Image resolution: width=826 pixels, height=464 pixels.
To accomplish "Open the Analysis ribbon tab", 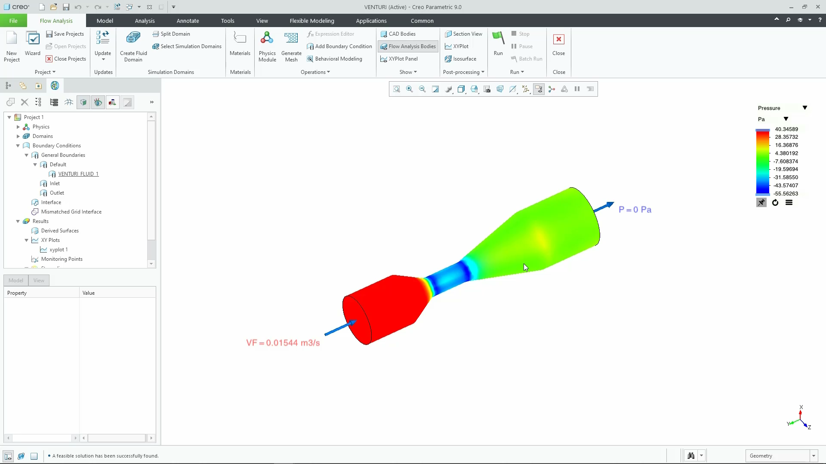I will click(145, 21).
